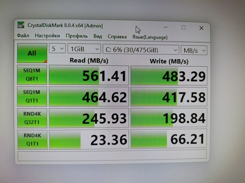Open the MB/s unit dropdown
This screenshot has width=245, height=183.
point(194,51)
